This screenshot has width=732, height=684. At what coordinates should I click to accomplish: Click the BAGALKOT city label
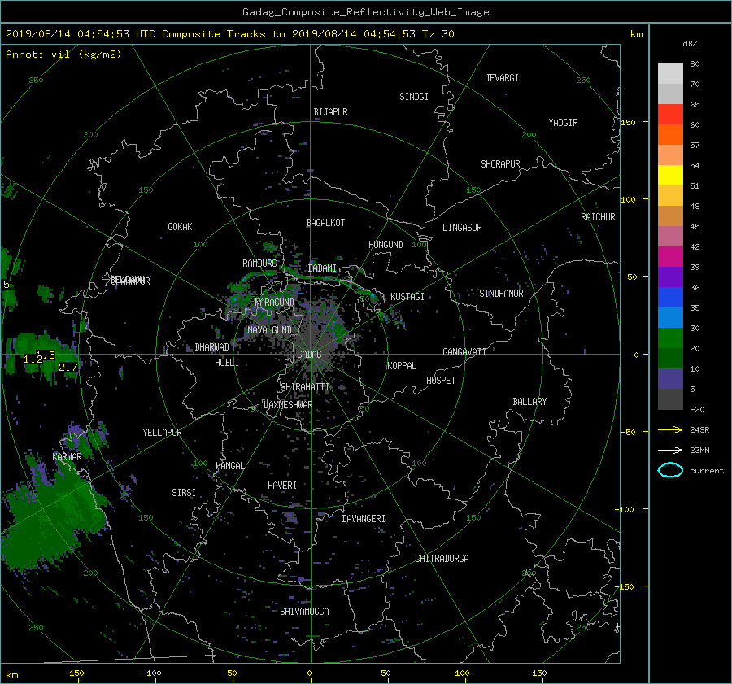tap(325, 223)
